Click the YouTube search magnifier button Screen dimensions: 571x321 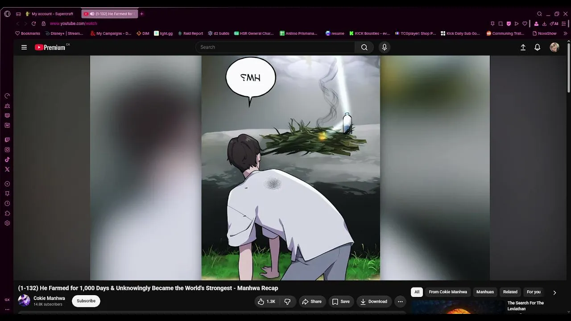coord(364,47)
